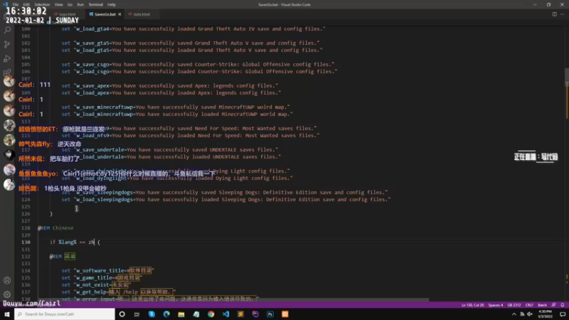Open Manage gear icon in activity bar

(x=7, y=294)
